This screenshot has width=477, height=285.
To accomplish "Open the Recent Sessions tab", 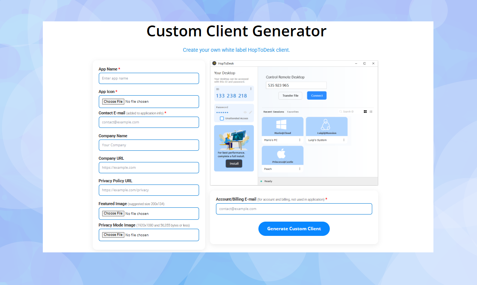I will pyautogui.click(x=274, y=112).
